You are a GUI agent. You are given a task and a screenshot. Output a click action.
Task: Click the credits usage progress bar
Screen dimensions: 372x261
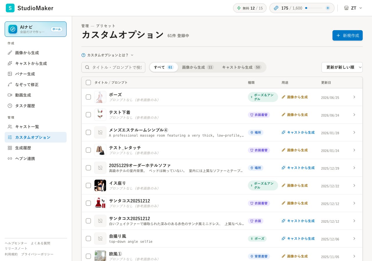click(x=314, y=8)
